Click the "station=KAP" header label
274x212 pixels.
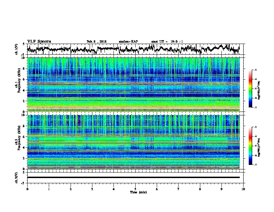[128, 42]
